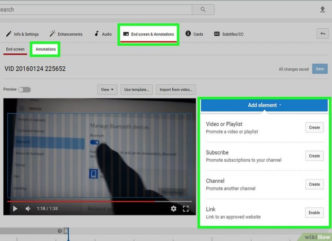This screenshot has height=241, width=332.
Task: Click the upload arrow icon
Action: click(323, 9)
